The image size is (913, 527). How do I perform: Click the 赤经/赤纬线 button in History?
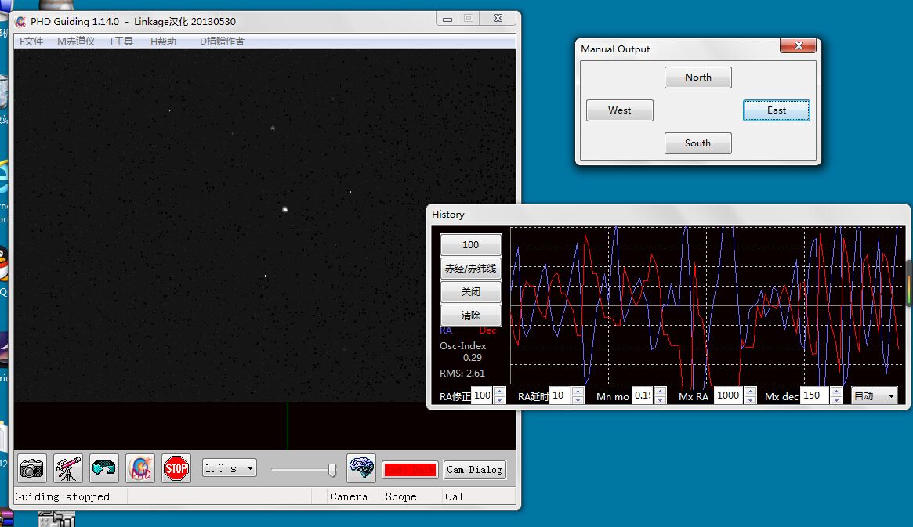[x=470, y=269]
